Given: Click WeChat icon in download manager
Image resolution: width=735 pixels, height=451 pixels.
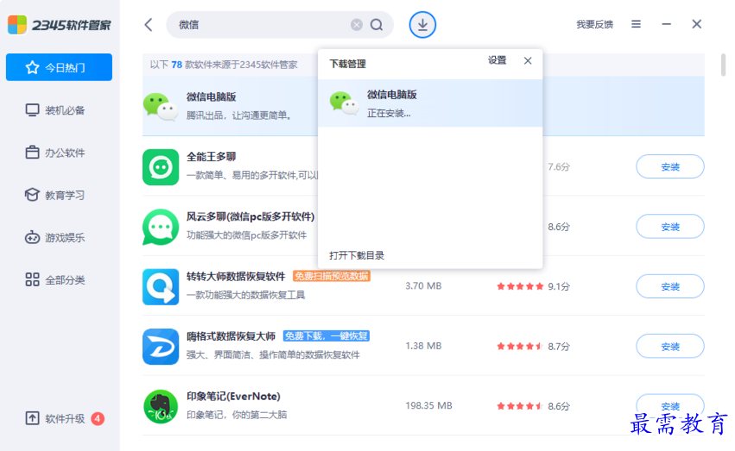Looking at the screenshot, I should point(344,103).
